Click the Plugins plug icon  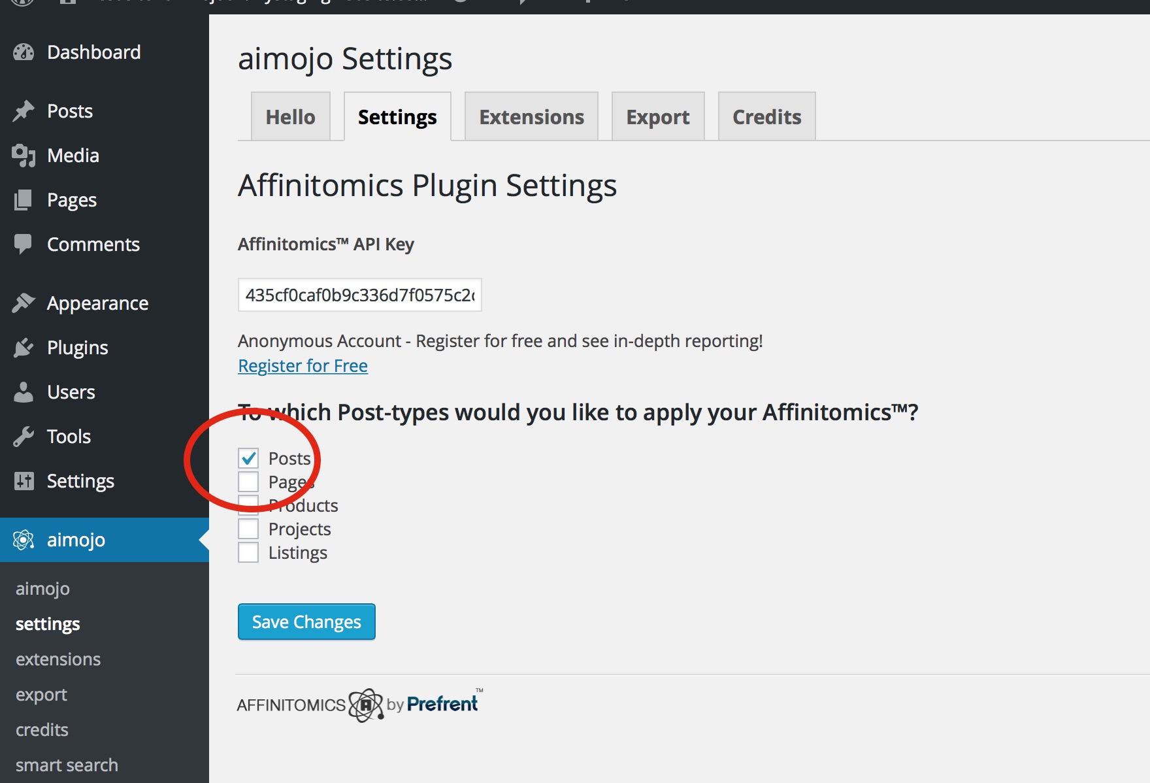(24, 348)
